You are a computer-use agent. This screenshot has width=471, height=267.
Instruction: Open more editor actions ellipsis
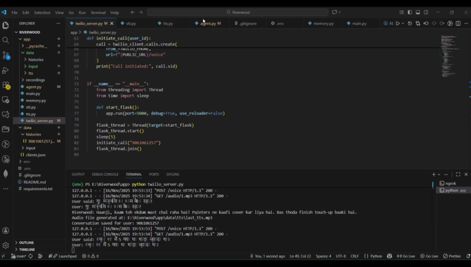pos(466,24)
